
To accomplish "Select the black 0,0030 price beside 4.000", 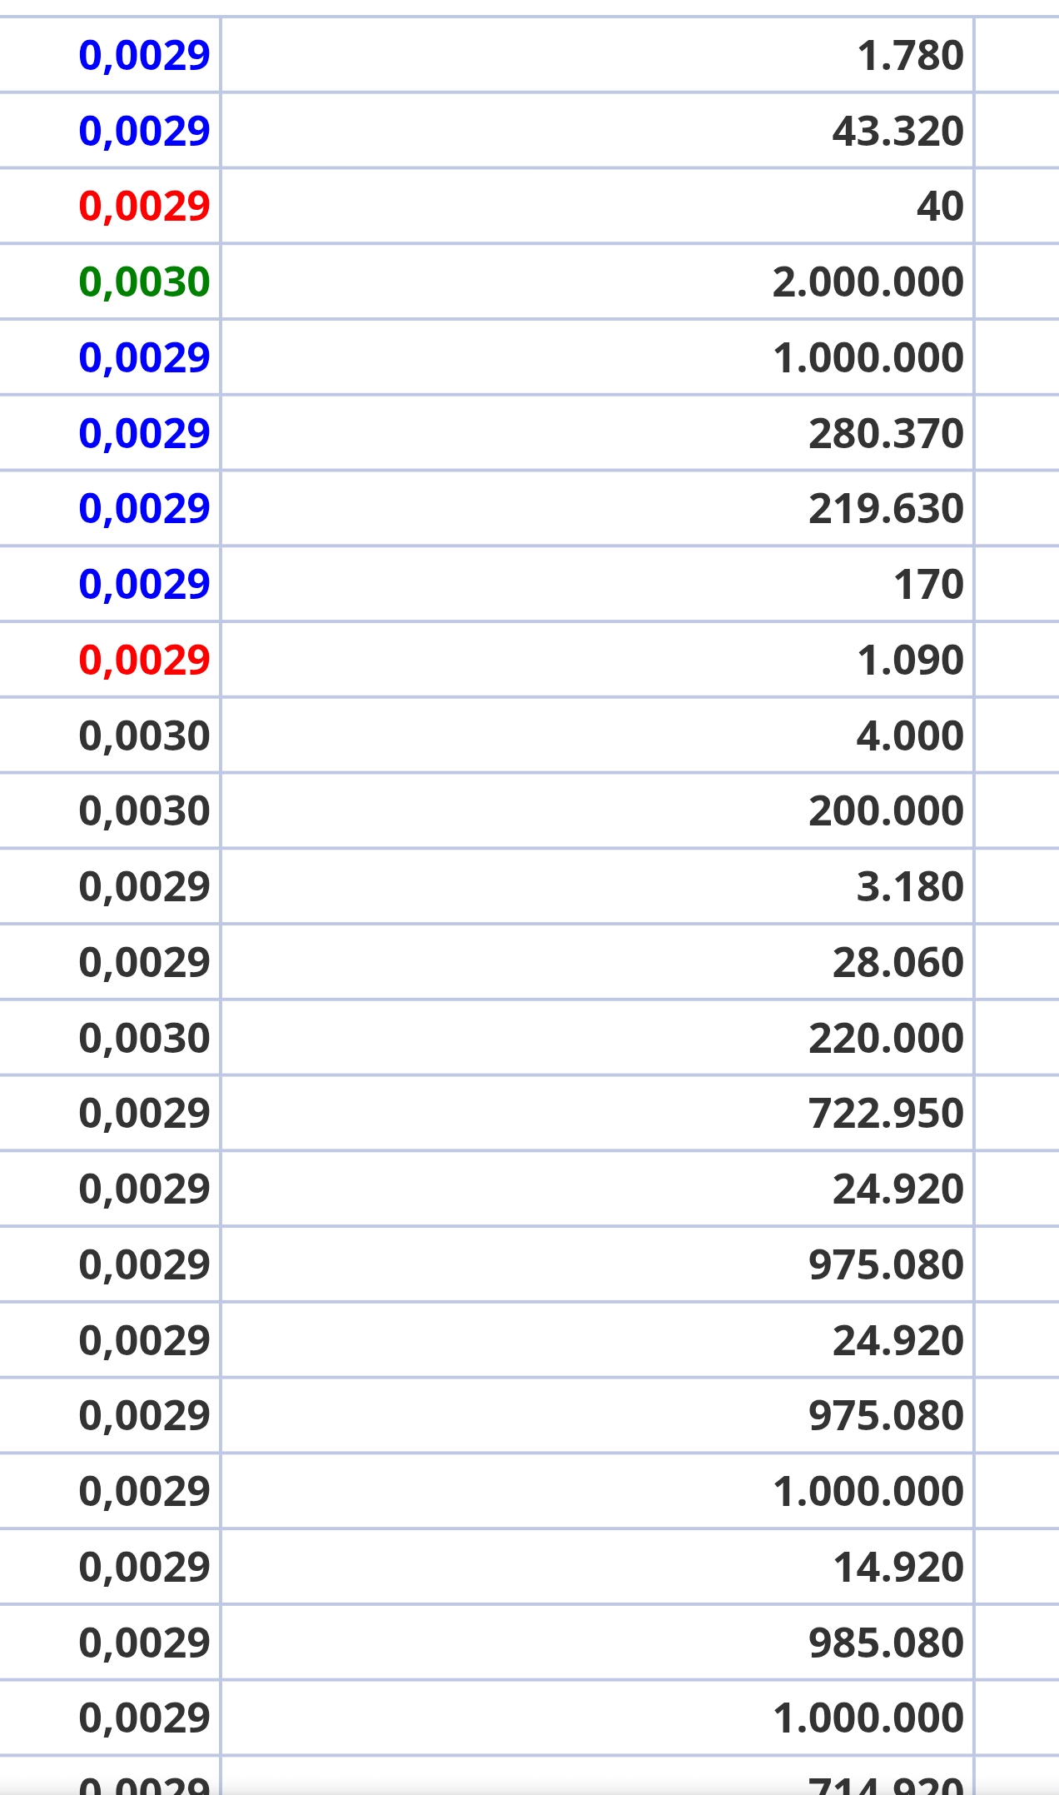I will (144, 735).
